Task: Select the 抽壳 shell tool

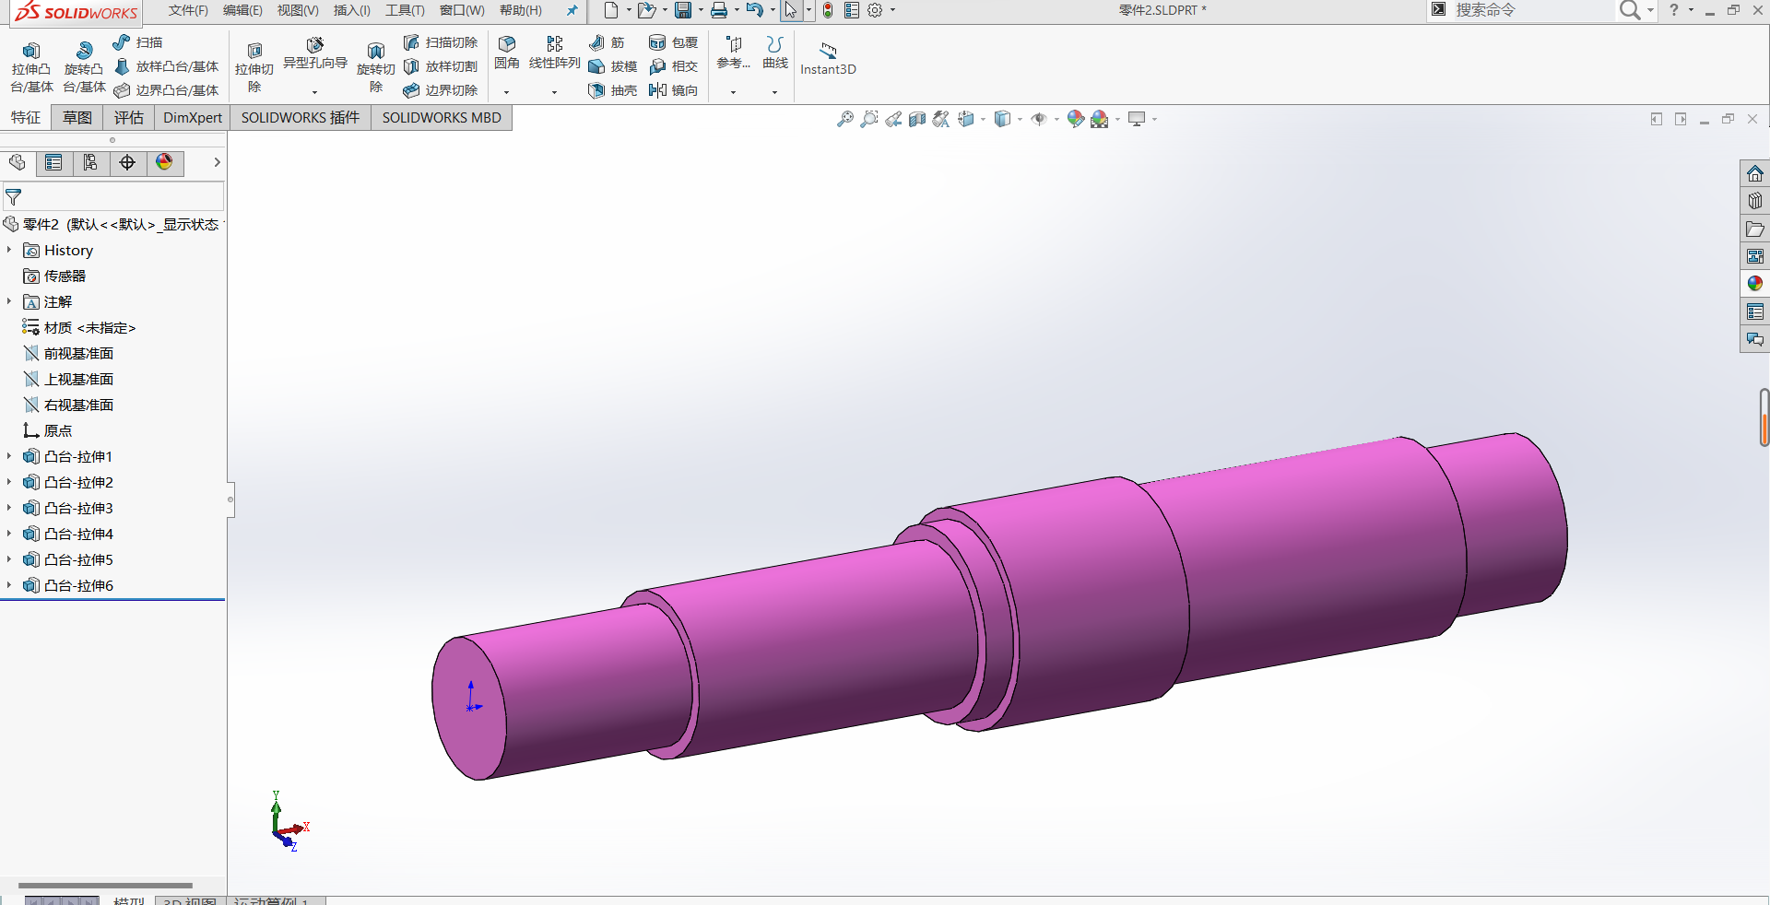Action: coord(613,90)
